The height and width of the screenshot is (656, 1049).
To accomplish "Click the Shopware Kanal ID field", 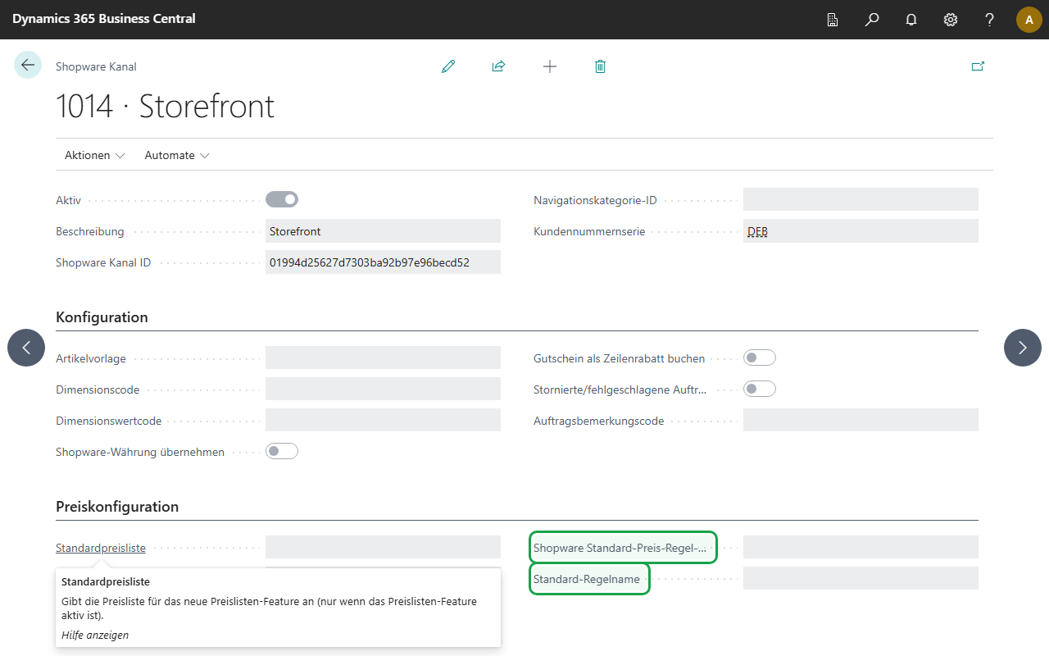I will pyautogui.click(x=383, y=262).
